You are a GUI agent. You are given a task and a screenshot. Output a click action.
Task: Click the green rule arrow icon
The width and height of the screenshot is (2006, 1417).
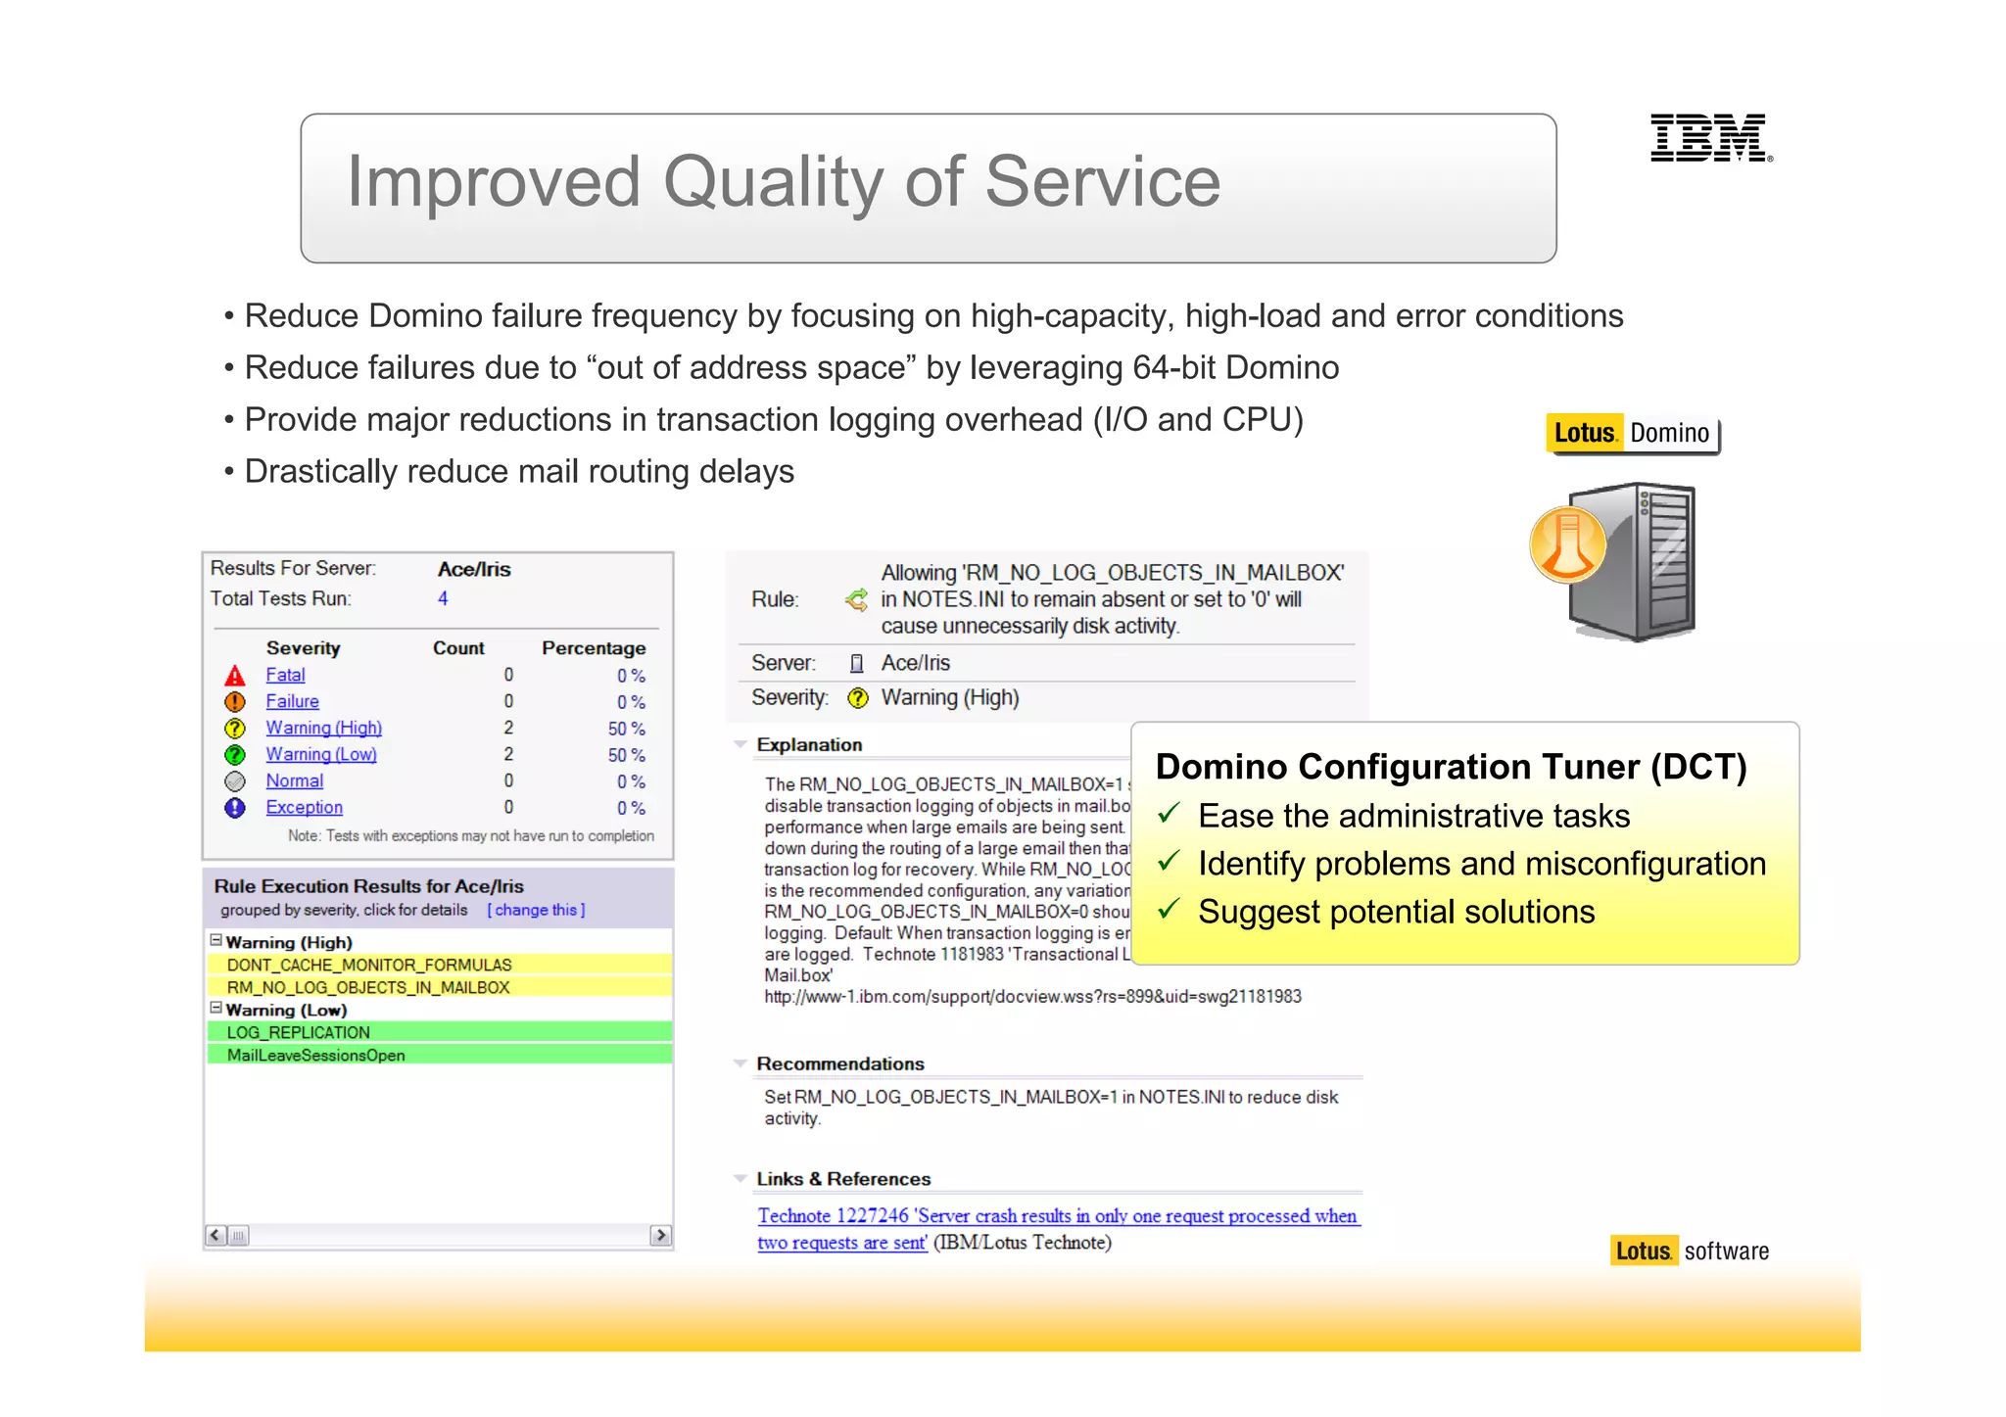[x=856, y=600]
